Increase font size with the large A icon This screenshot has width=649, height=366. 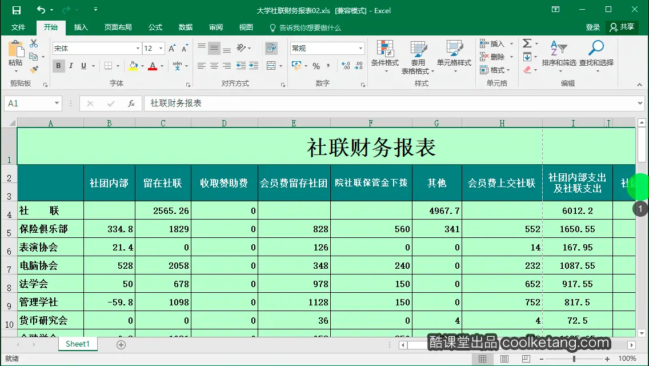(172, 49)
